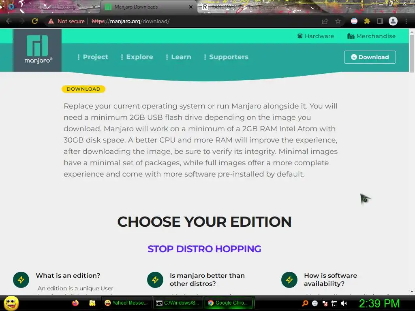The image size is (415, 311).
Task: Switch to C:\Windows command prompt taskbar window
Action: click(x=178, y=303)
